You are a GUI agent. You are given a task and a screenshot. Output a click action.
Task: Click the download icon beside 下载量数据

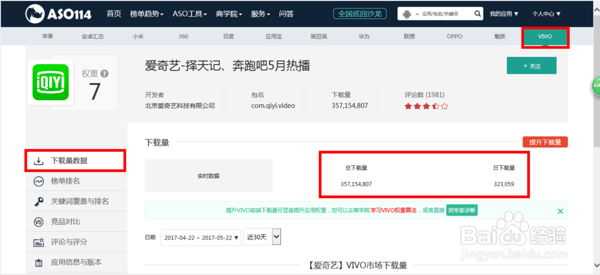(x=38, y=161)
